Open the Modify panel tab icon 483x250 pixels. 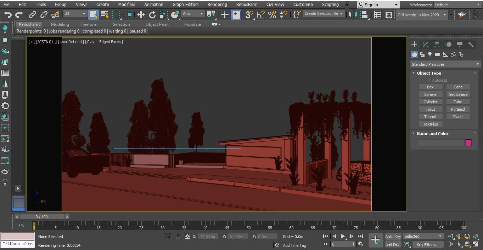426,44
